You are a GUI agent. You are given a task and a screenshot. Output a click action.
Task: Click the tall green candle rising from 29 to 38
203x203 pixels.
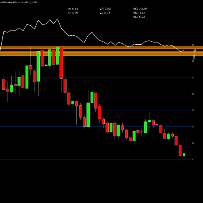pyautogui.click(x=38, y=66)
